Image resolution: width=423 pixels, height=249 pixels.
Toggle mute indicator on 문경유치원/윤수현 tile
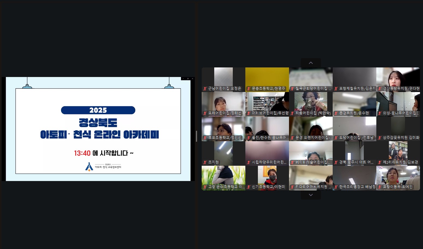click(336, 113)
